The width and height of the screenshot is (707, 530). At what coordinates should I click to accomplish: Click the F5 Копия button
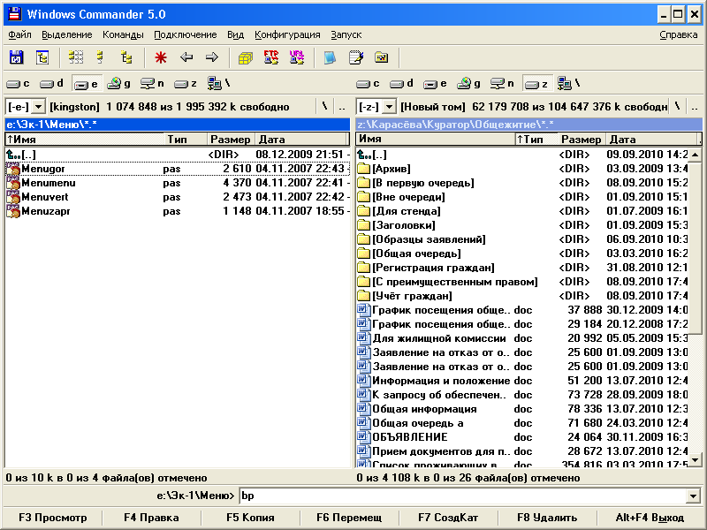[250, 518]
